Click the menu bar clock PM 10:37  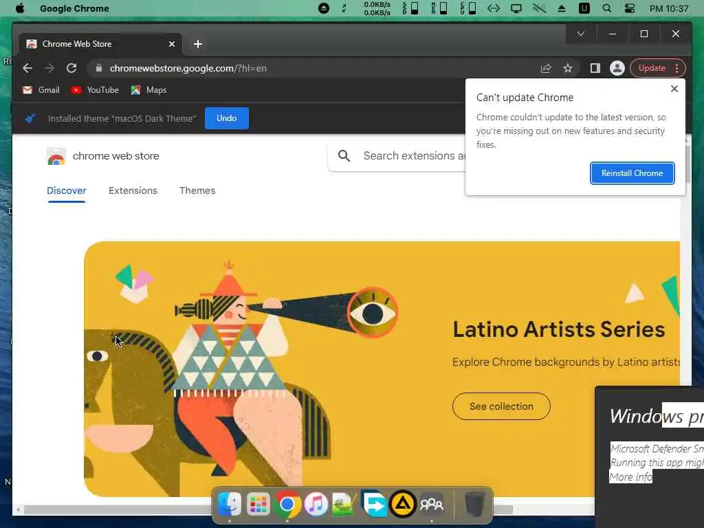[x=668, y=8]
